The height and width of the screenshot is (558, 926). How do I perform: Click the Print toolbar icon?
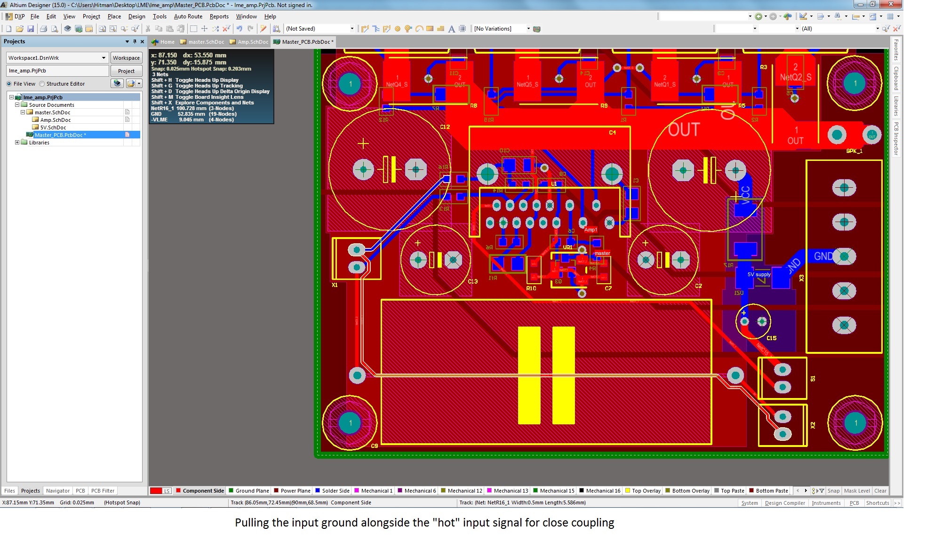(x=43, y=29)
